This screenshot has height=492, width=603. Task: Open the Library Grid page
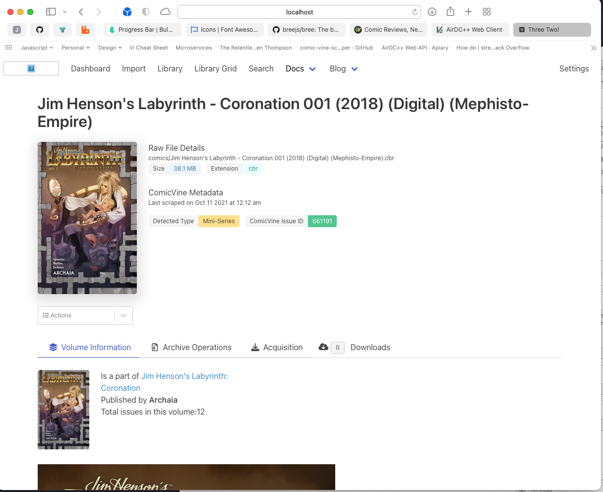point(215,69)
